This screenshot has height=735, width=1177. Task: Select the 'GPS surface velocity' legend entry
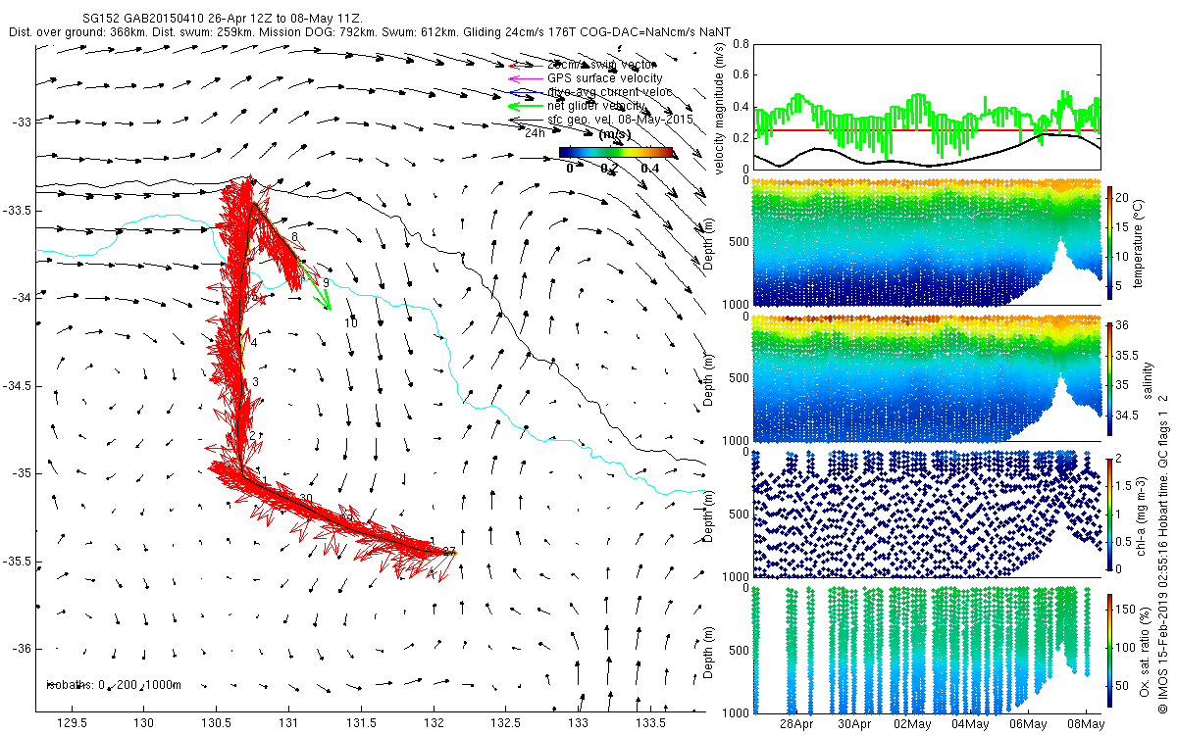tap(604, 77)
